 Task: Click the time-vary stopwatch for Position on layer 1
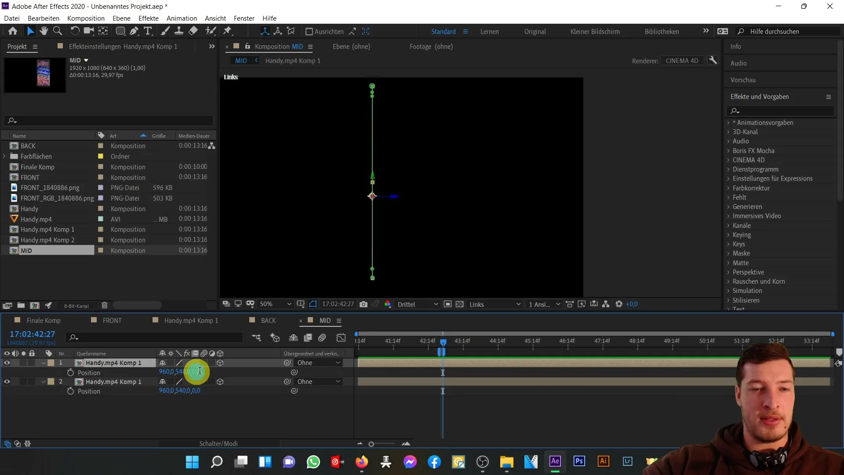click(x=69, y=373)
